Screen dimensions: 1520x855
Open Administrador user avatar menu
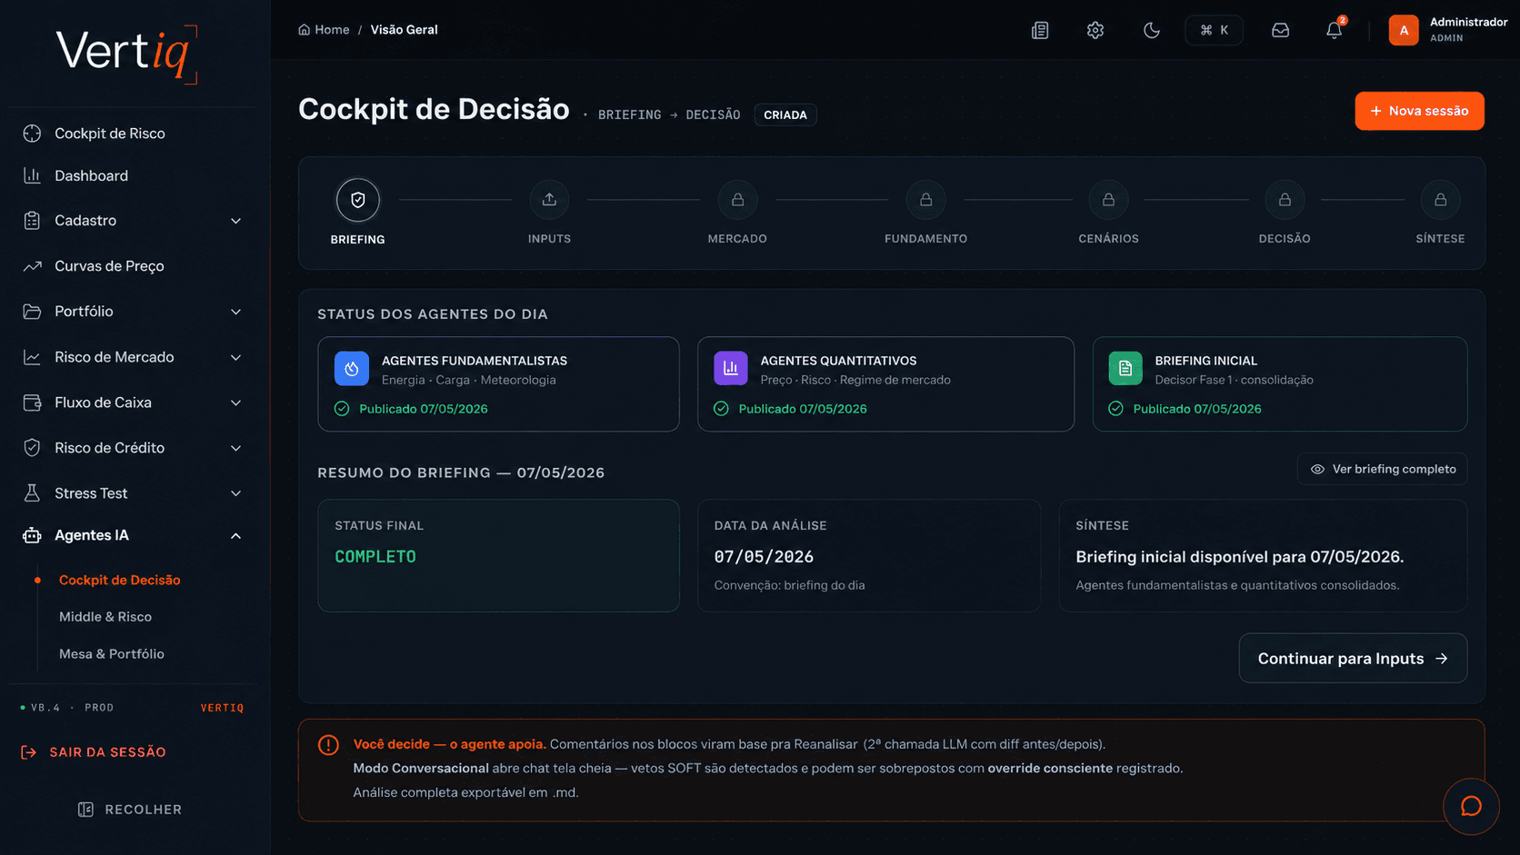pyautogui.click(x=1404, y=30)
